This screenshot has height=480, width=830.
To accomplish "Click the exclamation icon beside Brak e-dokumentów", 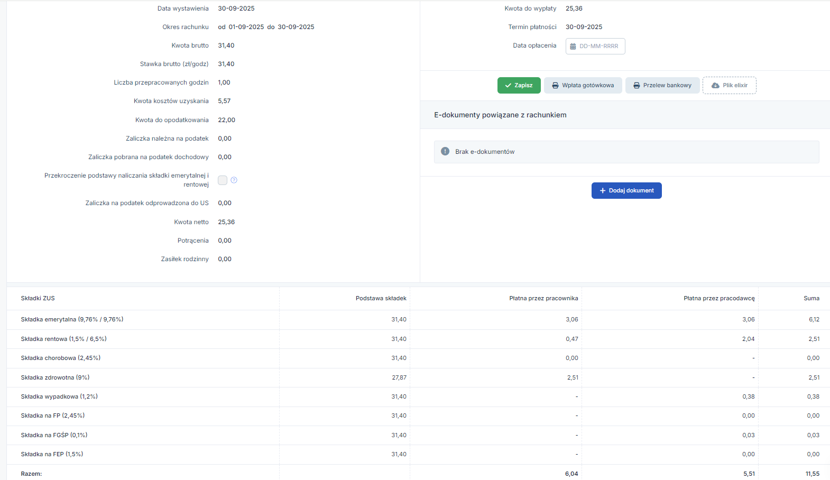I will coord(445,152).
